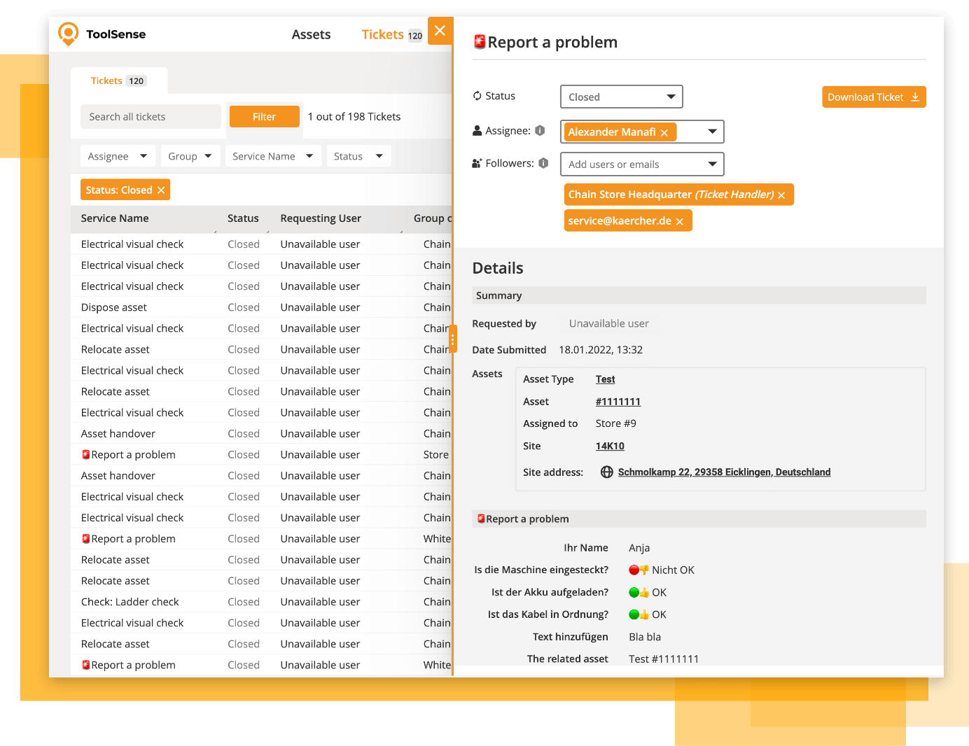Click the status refresh icon next to Status
This screenshot has height=746, width=969.
pyautogui.click(x=477, y=95)
